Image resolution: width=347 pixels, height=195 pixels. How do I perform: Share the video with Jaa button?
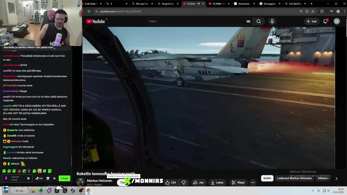point(198,183)
